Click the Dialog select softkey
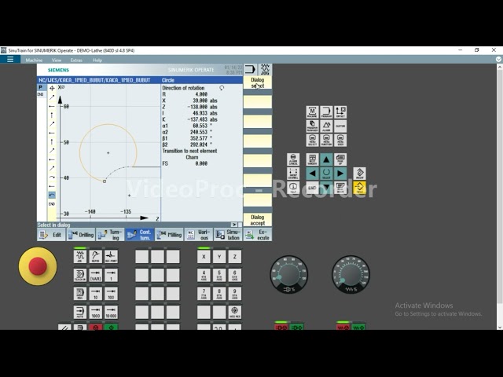 pyautogui.click(x=258, y=82)
